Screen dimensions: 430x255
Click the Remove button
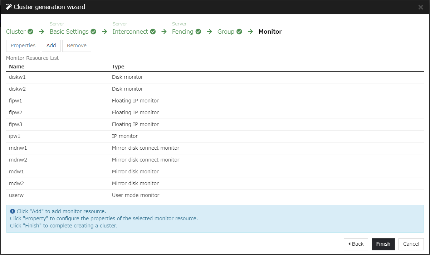tap(77, 45)
